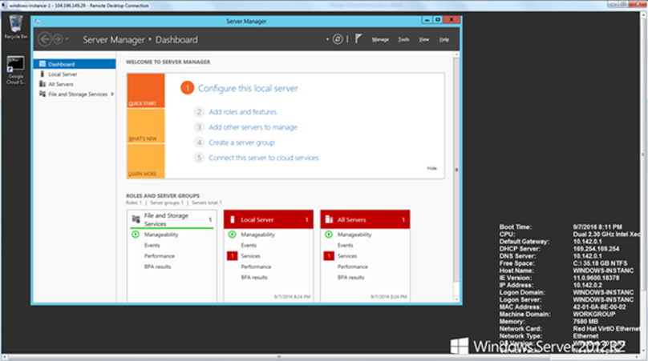Screen dimensions: 648x361
Task: Click the step 4 circle icon
Action: click(x=199, y=142)
